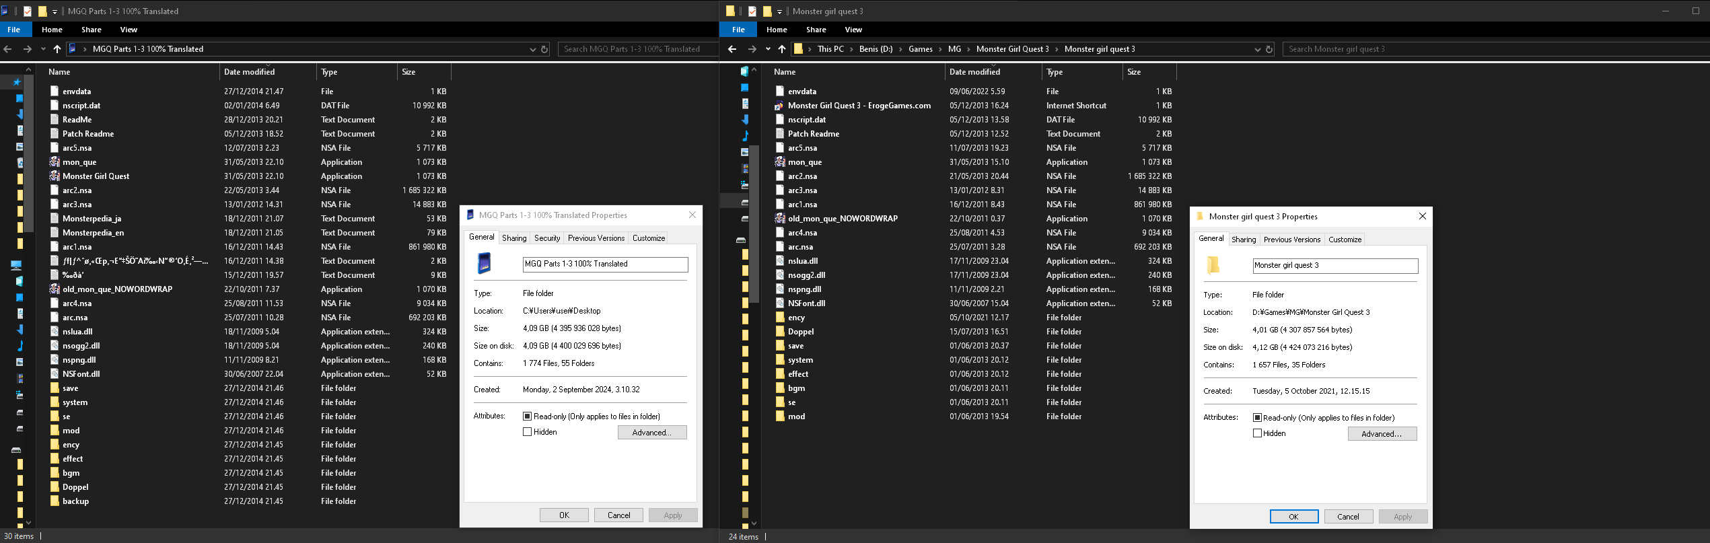Click Forward arrow in left Explorer window
Image resolution: width=1710 pixels, height=543 pixels.
pyautogui.click(x=27, y=49)
